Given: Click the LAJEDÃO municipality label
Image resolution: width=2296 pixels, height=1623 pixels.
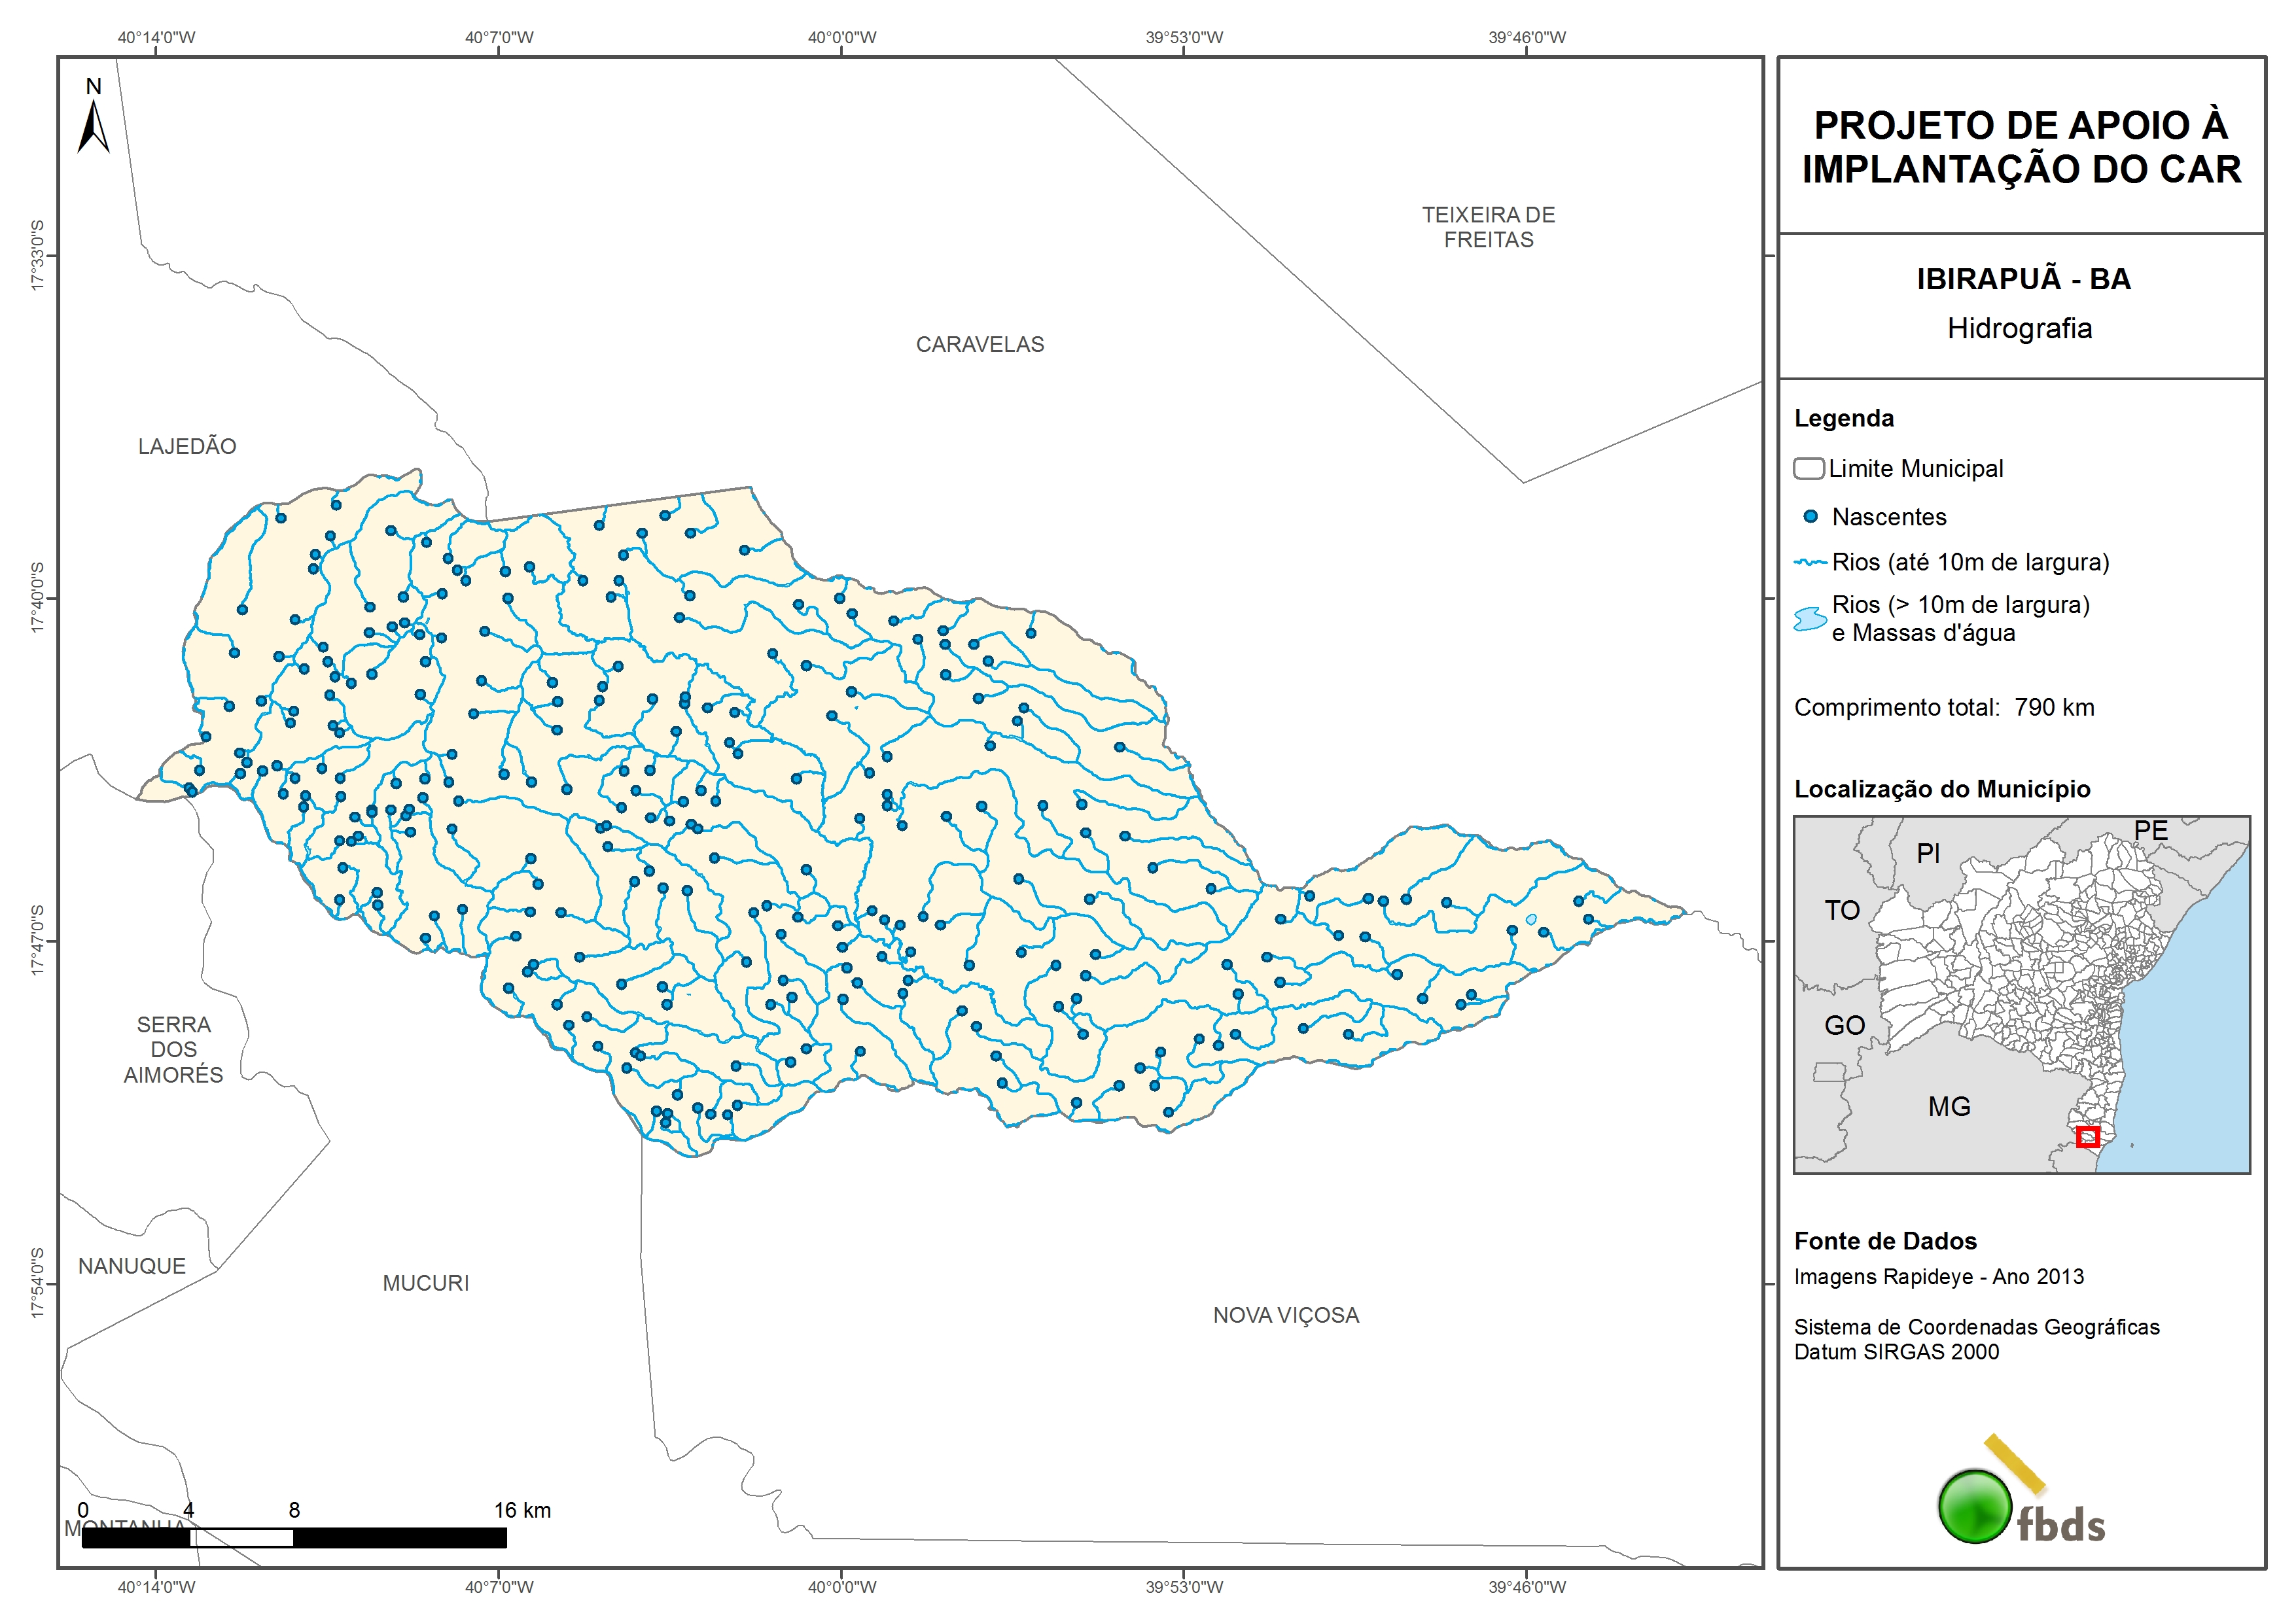Looking at the screenshot, I should click(x=187, y=447).
